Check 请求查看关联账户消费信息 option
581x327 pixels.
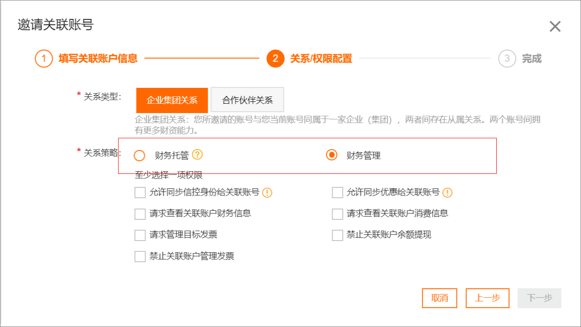(x=337, y=214)
